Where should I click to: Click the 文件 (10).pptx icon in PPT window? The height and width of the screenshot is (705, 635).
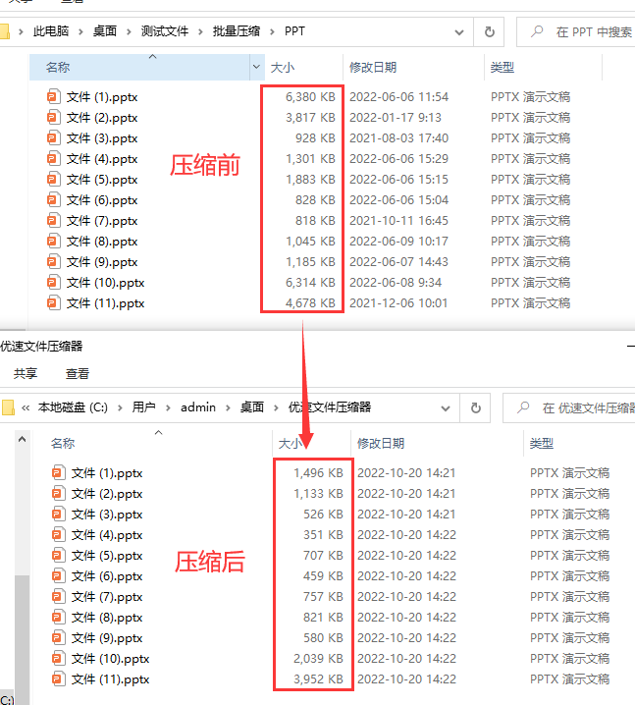click(53, 283)
